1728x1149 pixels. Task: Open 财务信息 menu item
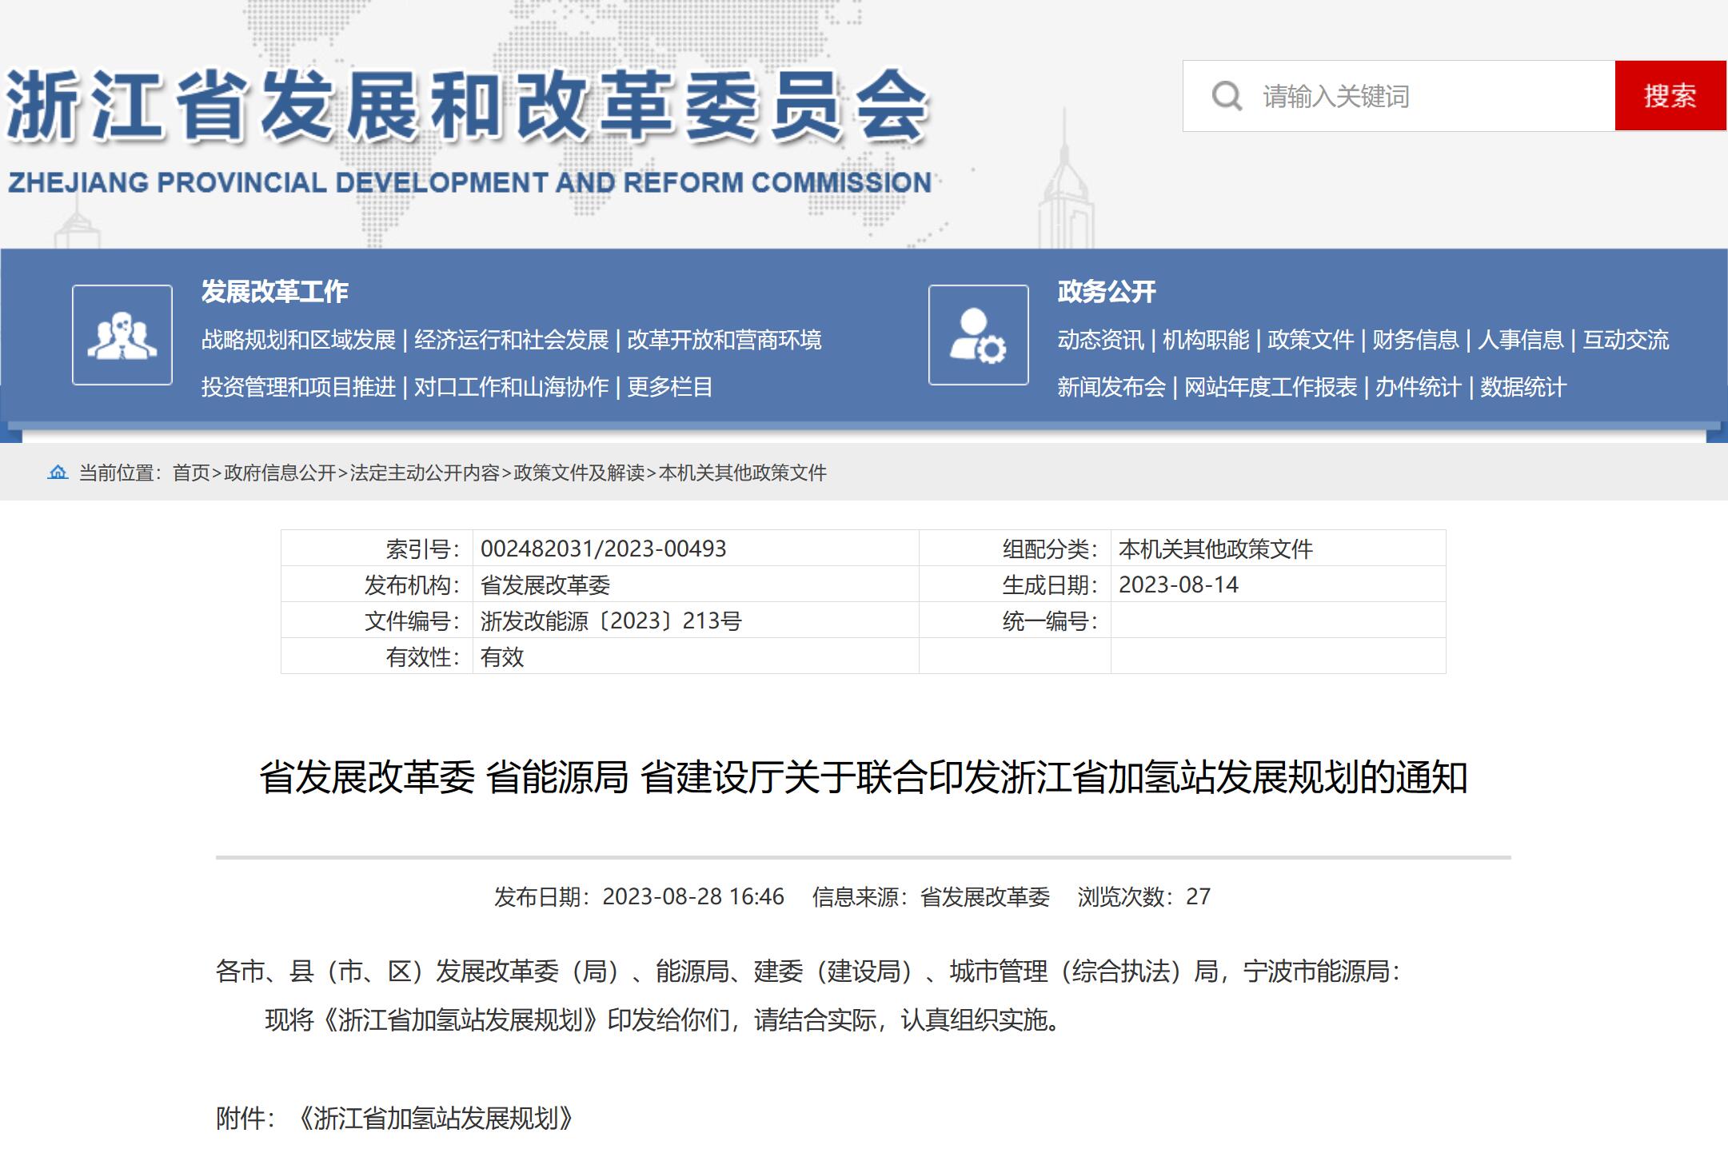(x=1416, y=340)
